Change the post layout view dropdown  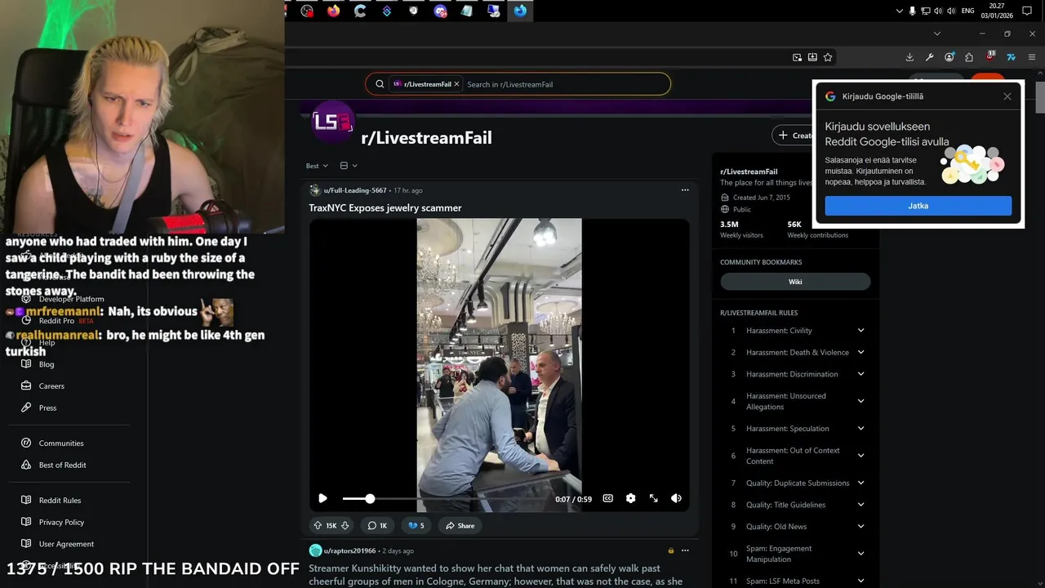coord(349,166)
